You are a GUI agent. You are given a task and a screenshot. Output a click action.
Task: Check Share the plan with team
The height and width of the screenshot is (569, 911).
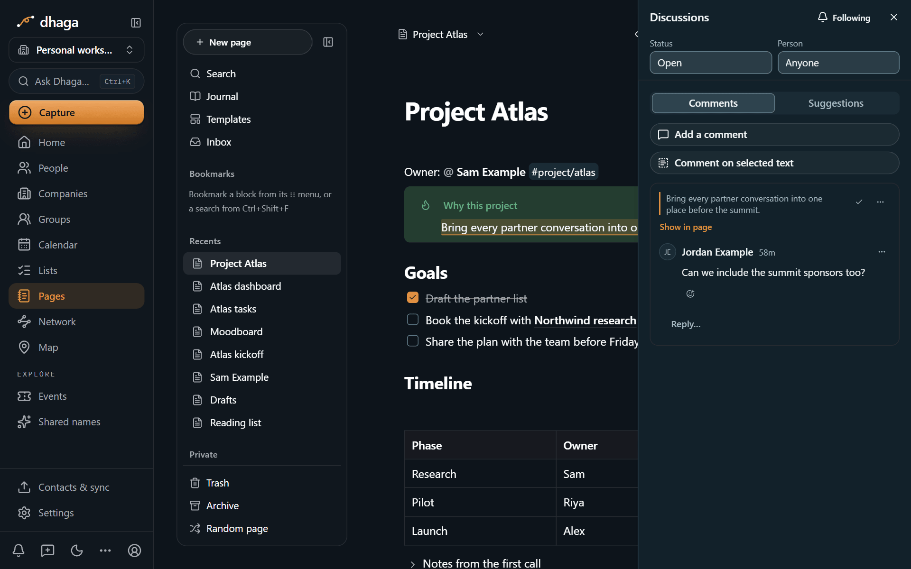tap(413, 341)
